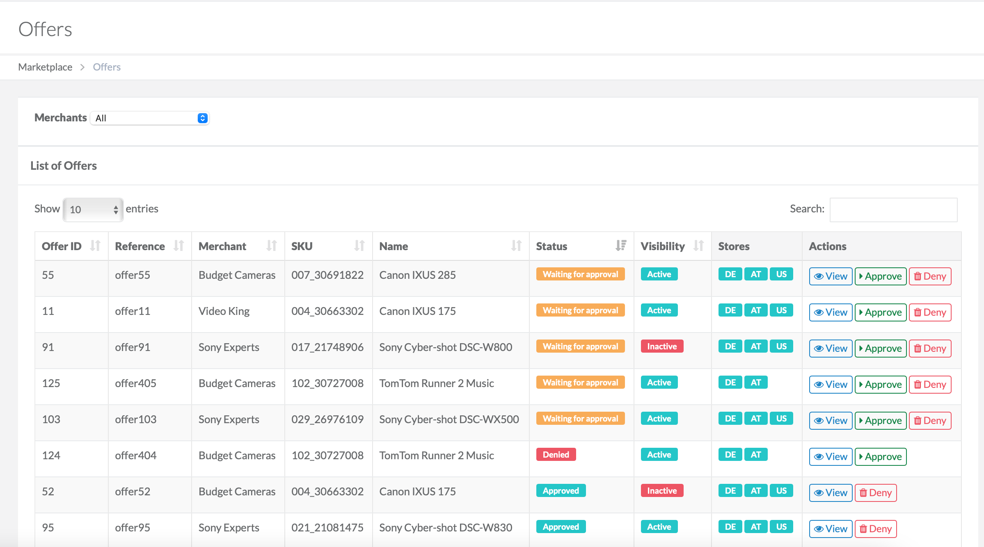Viewport: 984px width, 547px height.
Task: Approve offer103 Sony Cyber-shot DSC-WX500
Action: pos(881,420)
